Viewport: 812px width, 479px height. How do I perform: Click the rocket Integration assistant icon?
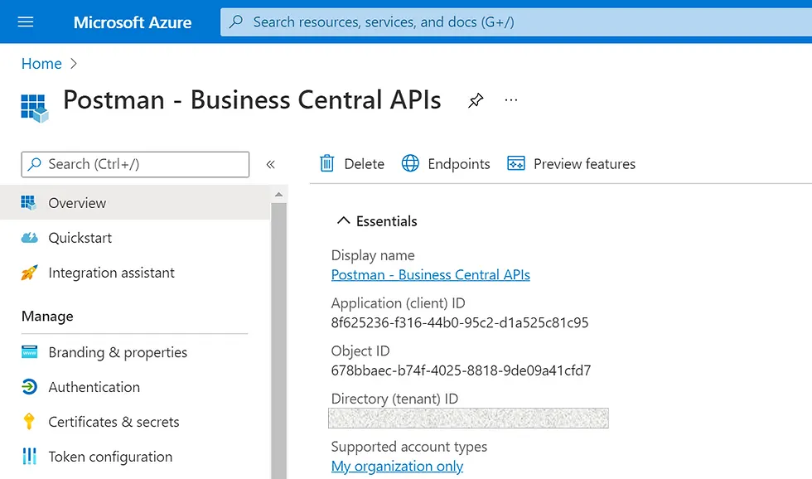tap(30, 273)
